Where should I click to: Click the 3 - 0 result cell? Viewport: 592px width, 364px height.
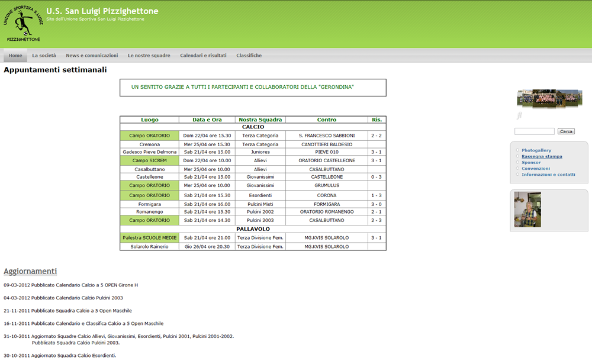click(x=377, y=204)
